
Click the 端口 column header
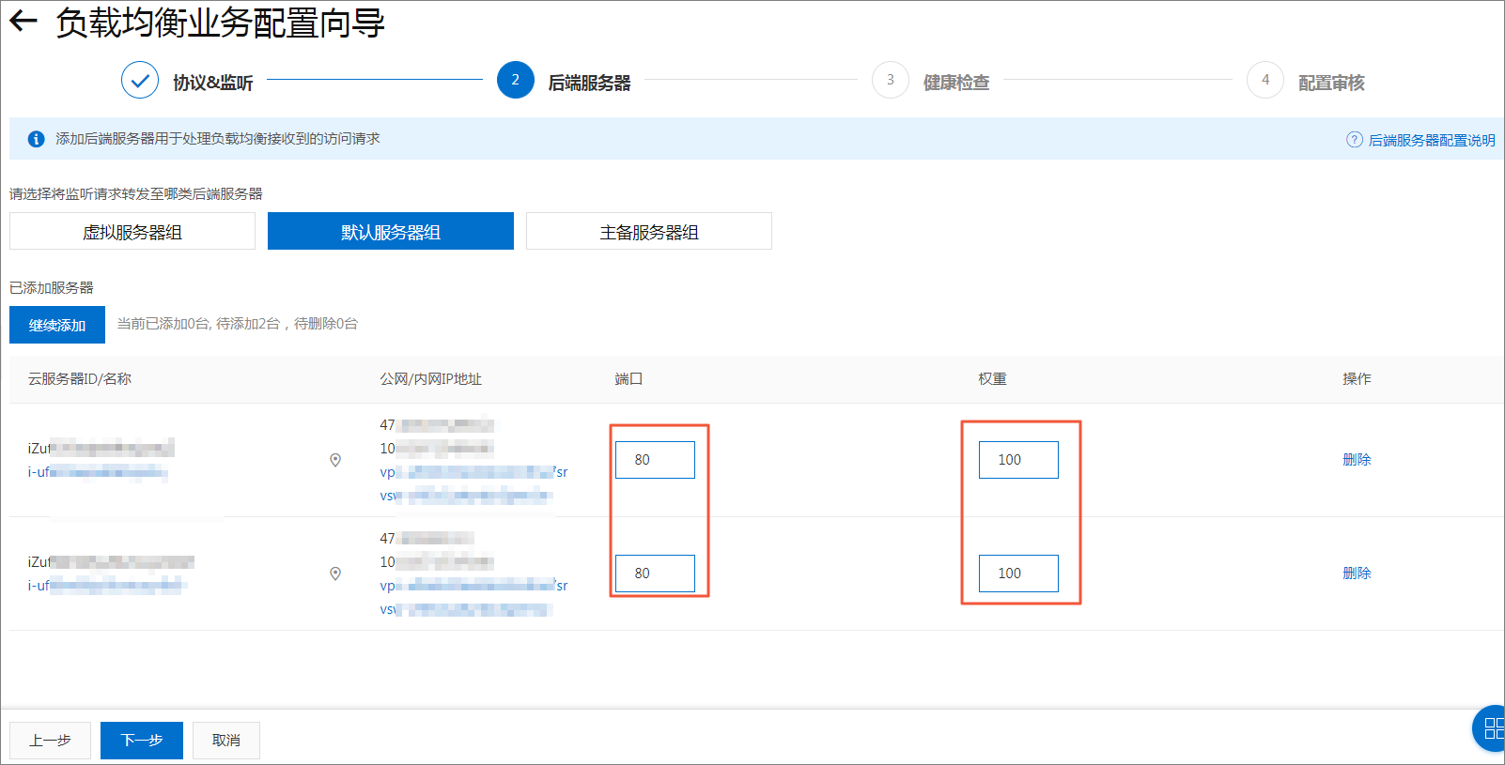628,379
